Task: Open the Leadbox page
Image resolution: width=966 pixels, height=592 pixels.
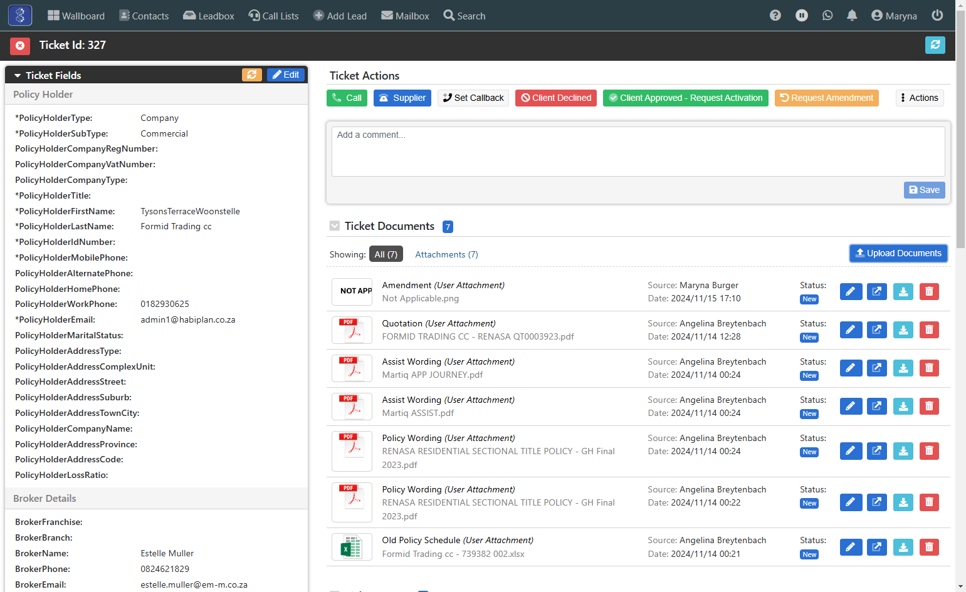Action: click(209, 16)
